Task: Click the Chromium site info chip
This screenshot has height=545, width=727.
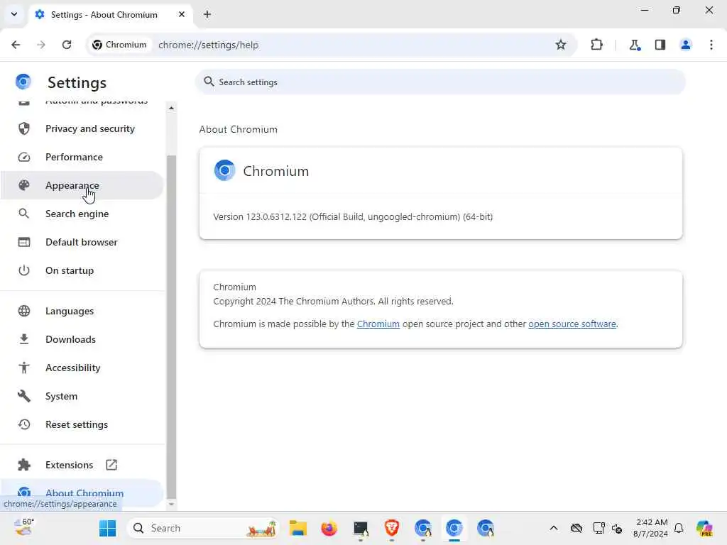Action: 119,45
